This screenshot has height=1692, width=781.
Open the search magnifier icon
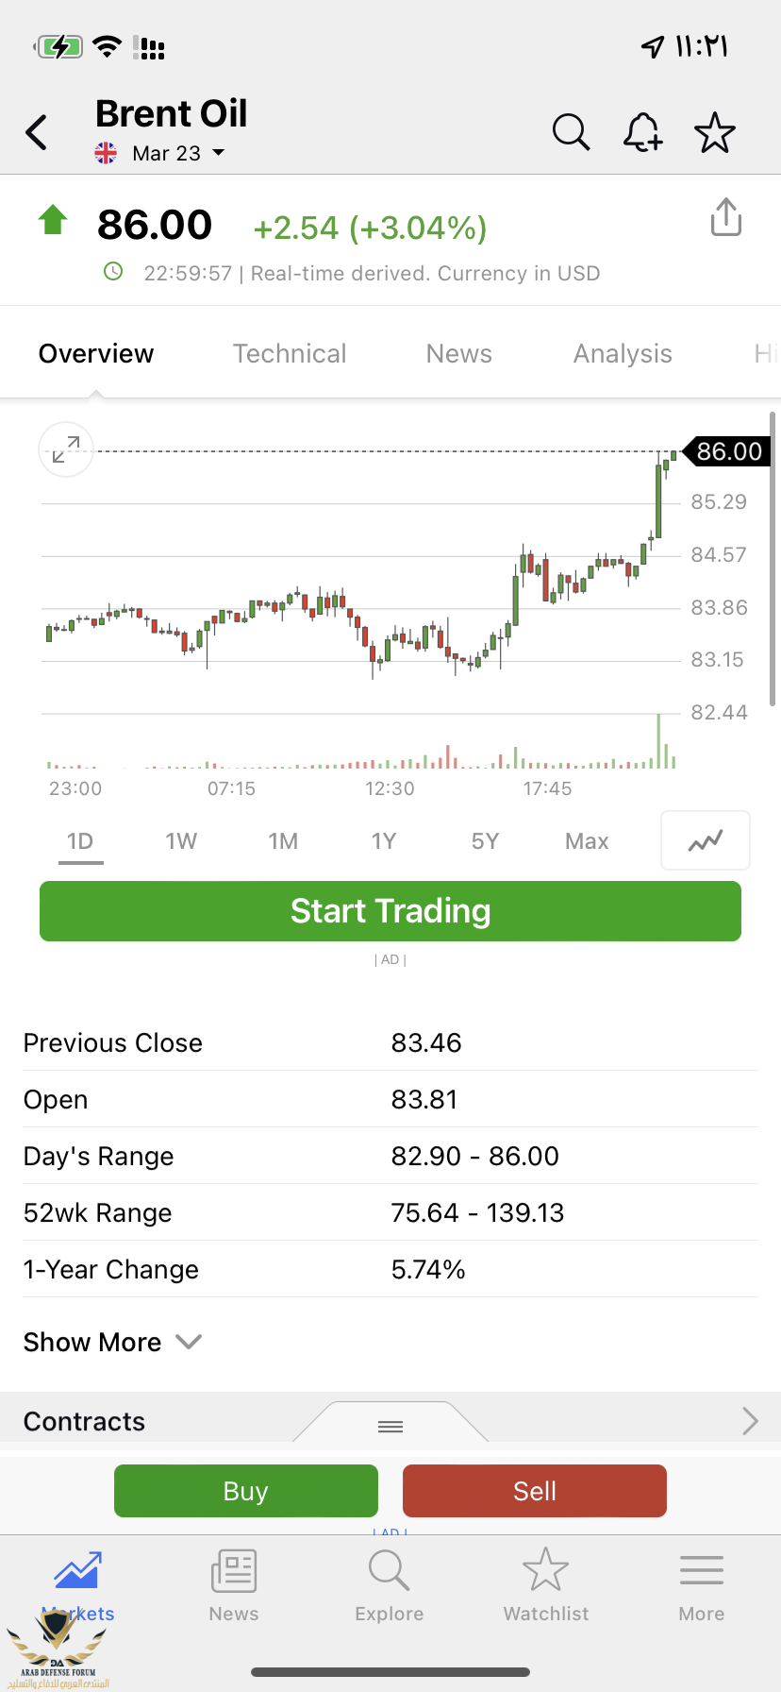pyautogui.click(x=571, y=132)
